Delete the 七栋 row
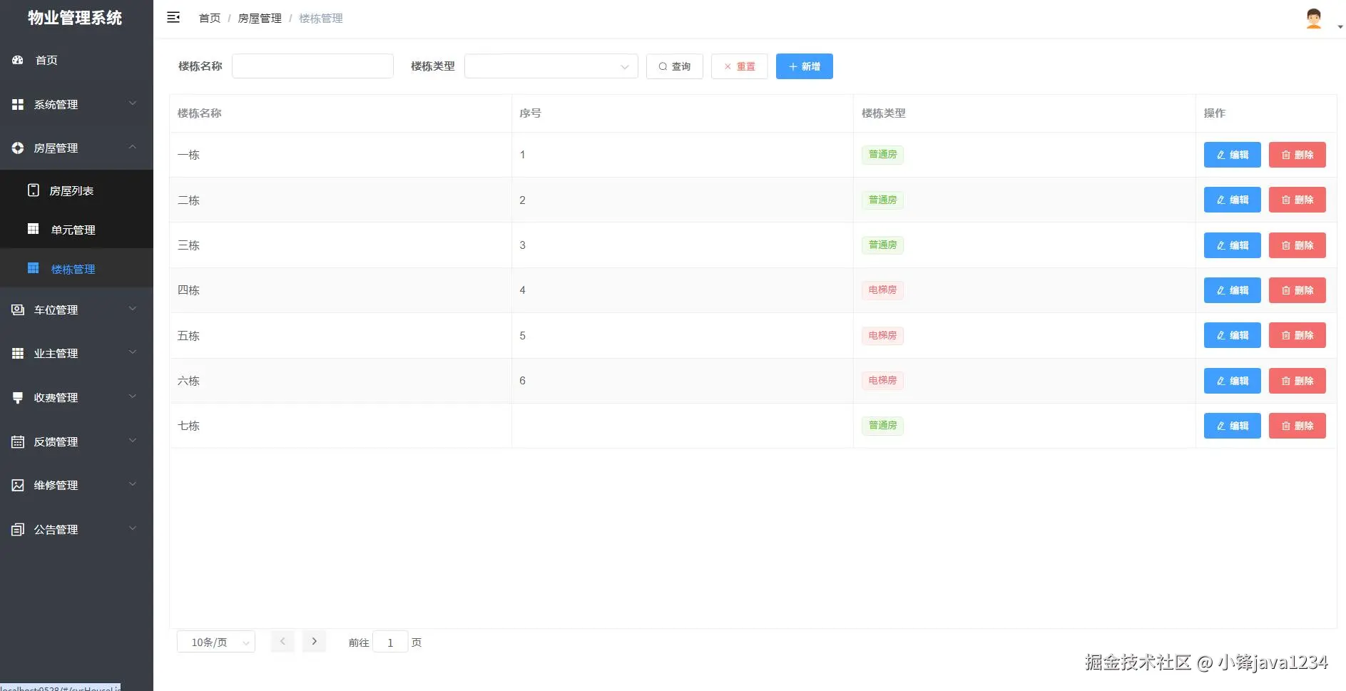 point(1297,426)
